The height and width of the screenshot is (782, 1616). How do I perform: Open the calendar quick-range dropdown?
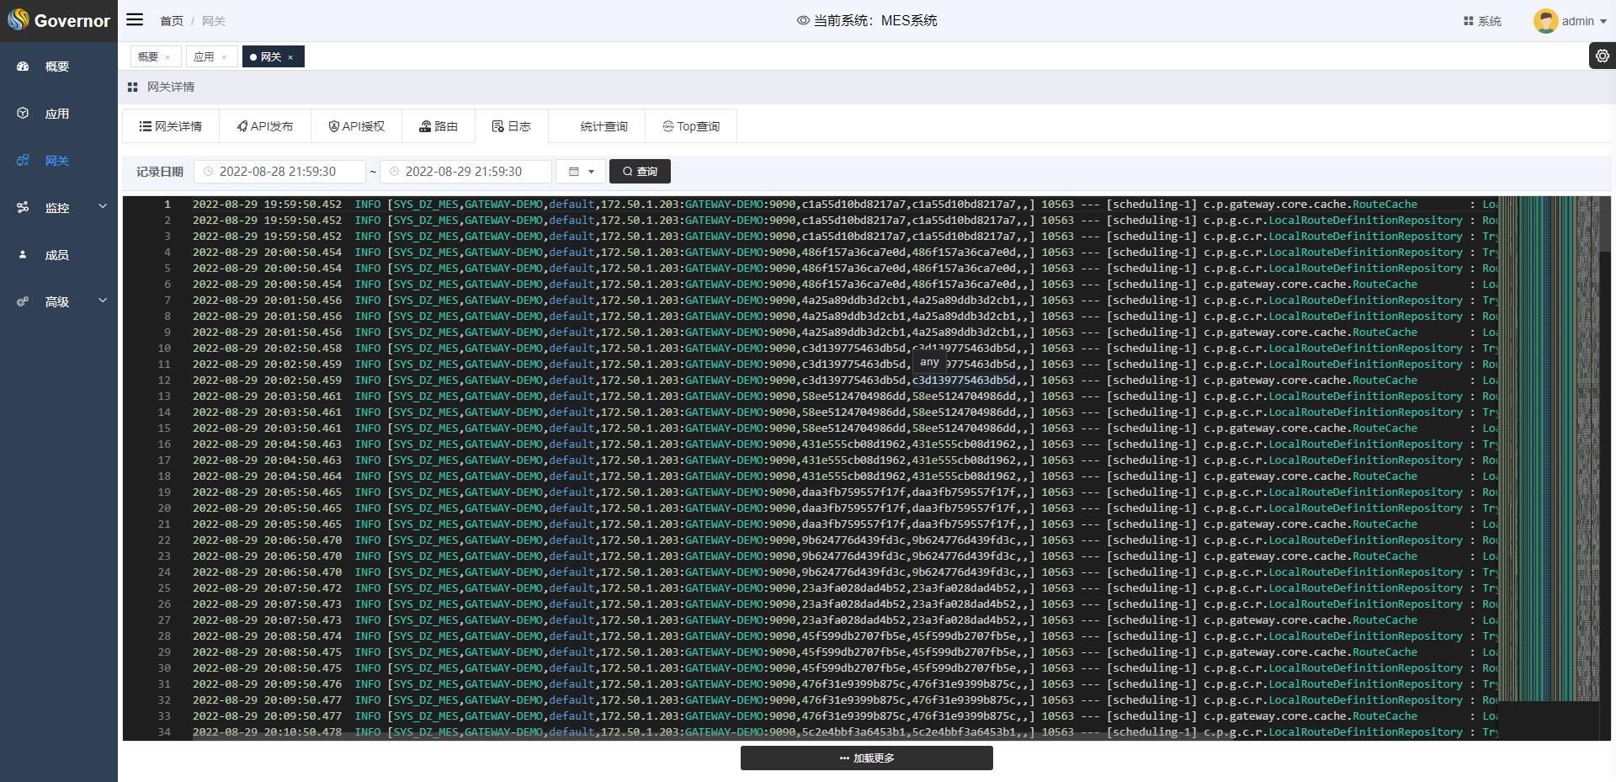(x=581, y=172)
